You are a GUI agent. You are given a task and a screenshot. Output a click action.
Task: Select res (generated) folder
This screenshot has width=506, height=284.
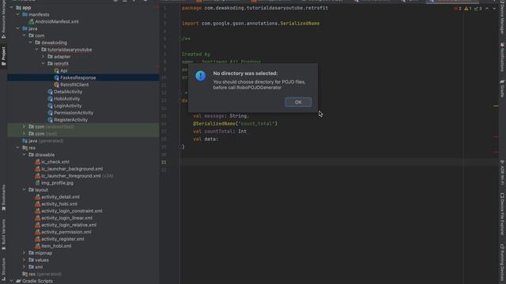click(45, 274)
